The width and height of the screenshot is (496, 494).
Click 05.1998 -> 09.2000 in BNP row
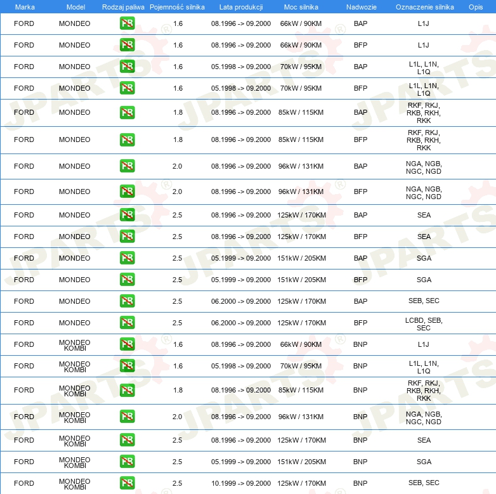coord(241,366)
